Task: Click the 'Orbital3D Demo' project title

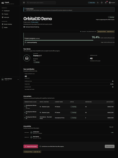Action: pos(38,19)
